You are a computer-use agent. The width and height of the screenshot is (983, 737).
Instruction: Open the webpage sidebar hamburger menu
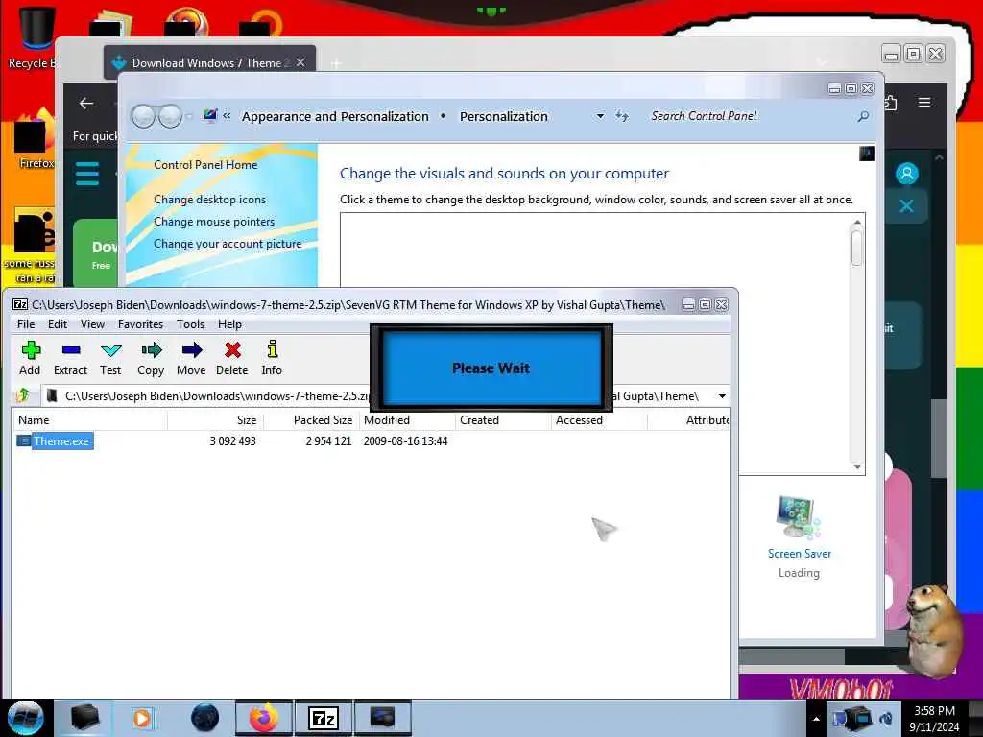87,175
